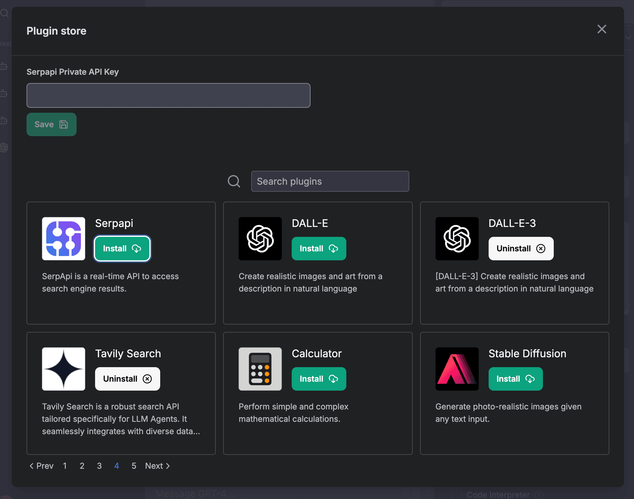Install the Calculator plugin
The height and width of the screenshot is (499, 634).
319,379
